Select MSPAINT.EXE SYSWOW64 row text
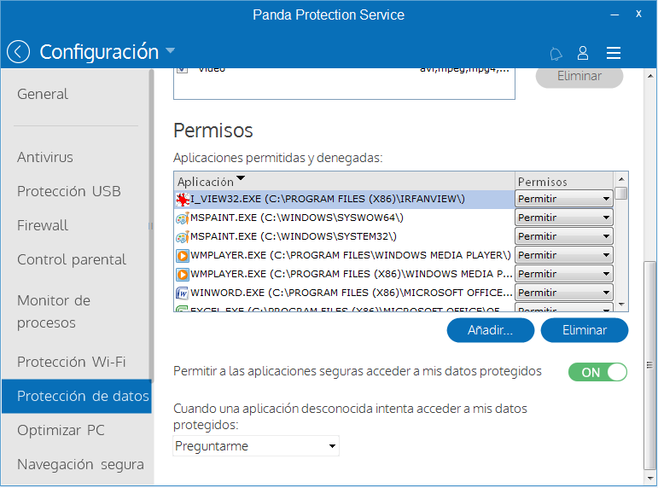 [x=297, y=218]
